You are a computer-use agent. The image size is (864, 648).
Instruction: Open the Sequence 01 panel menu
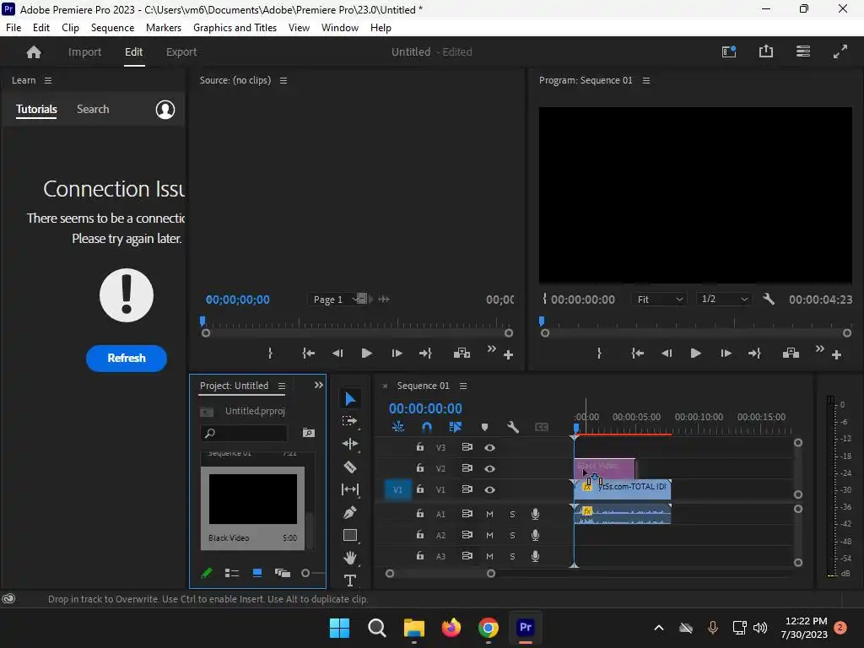463,386
